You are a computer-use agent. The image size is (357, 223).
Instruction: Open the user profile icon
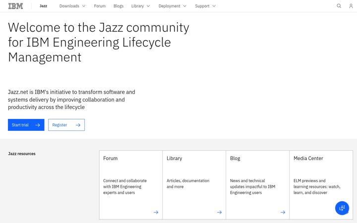[351, 6]
